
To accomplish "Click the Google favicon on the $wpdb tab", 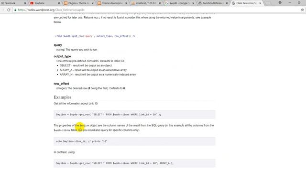I will click(x=166, y=3).
